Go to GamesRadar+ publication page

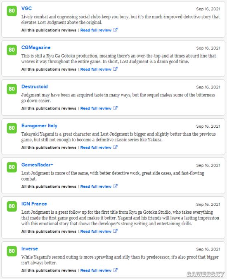click(x=37, y=165)
